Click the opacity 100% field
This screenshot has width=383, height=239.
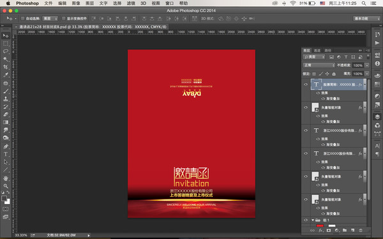[x=358, y=66]
